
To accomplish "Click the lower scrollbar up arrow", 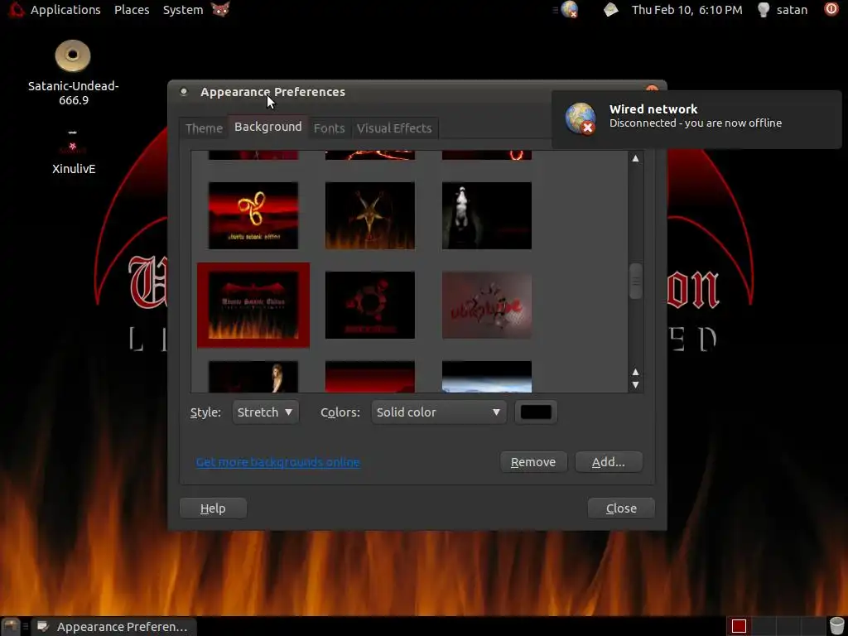I will [x=635, y=372].
